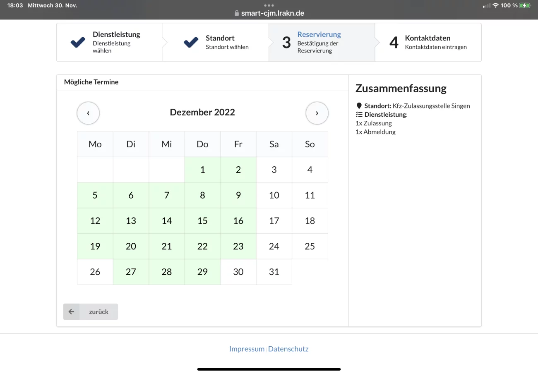This screenshot has height=374, width=538.
Task: Tap the smart-cjm.lrakn.de address bar
Action: [273, 13]
